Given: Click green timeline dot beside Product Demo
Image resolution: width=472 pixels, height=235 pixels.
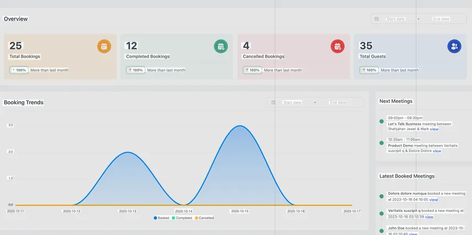Looking at the screenshot, I should (x=381, y=143).
